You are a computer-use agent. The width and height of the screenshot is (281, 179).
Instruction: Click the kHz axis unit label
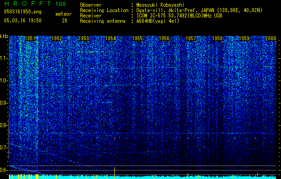coord(4,36)
